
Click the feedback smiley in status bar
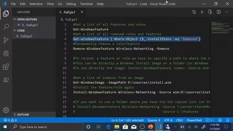220,120
